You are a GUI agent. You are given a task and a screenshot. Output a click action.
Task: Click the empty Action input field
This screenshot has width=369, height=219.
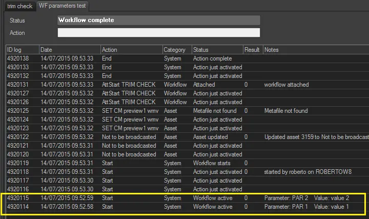pos(159,33)
